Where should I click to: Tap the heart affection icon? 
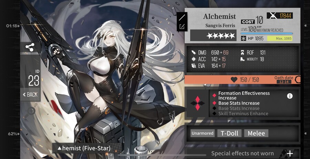(x=234, y=80)
